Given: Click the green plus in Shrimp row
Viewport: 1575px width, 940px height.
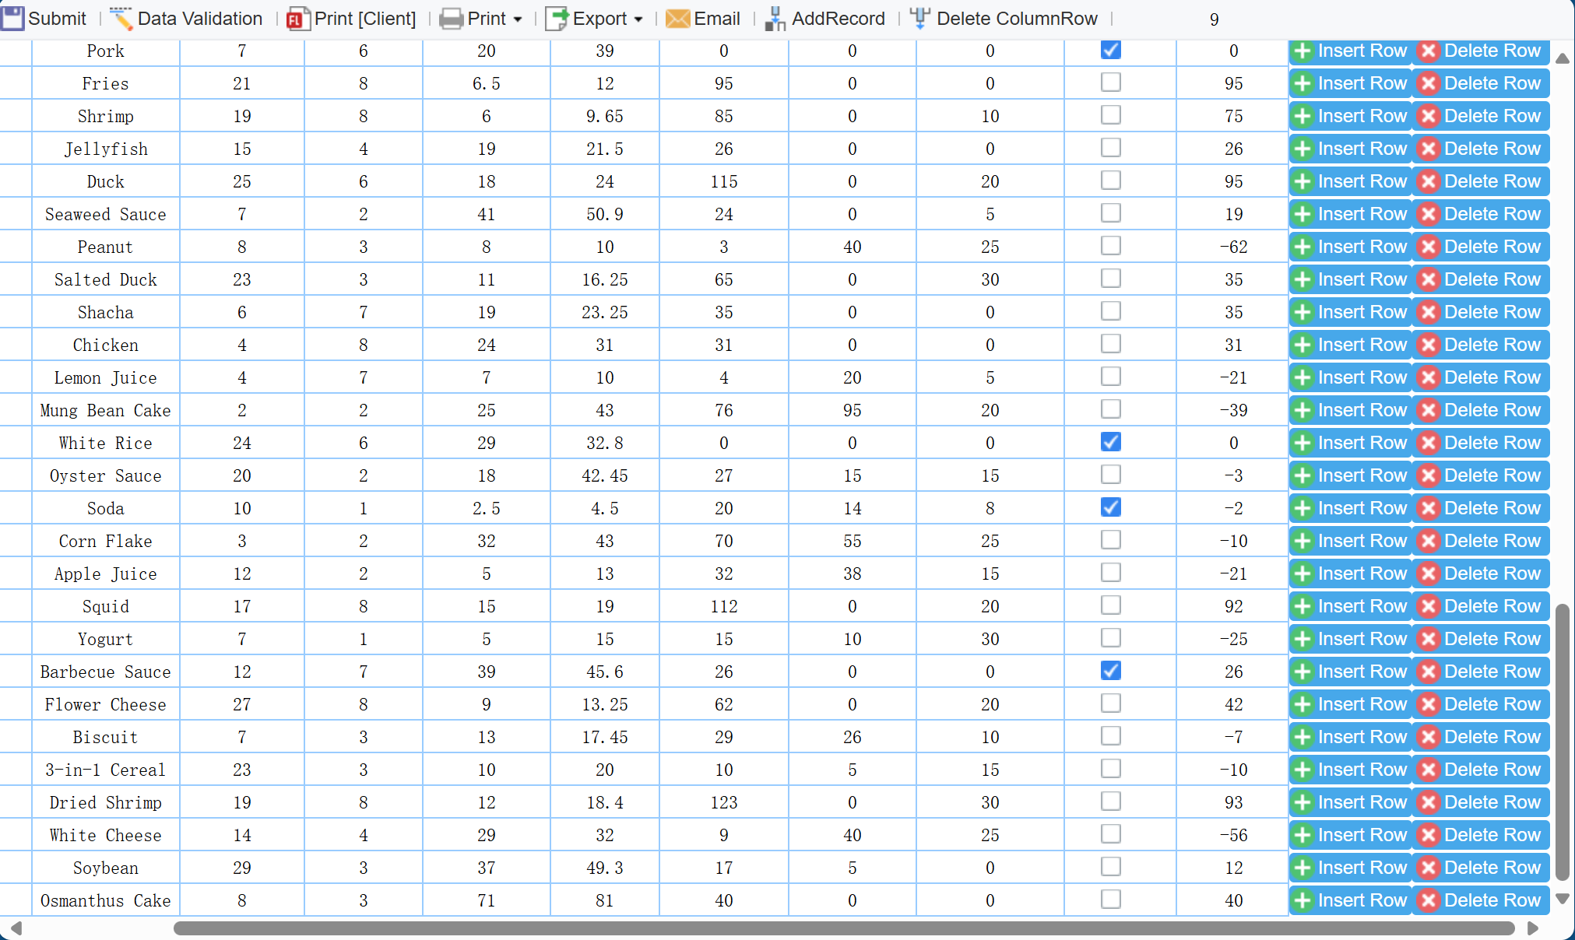Looking at the screenshot, I should pyautogui.click(x=1302, y=116).
